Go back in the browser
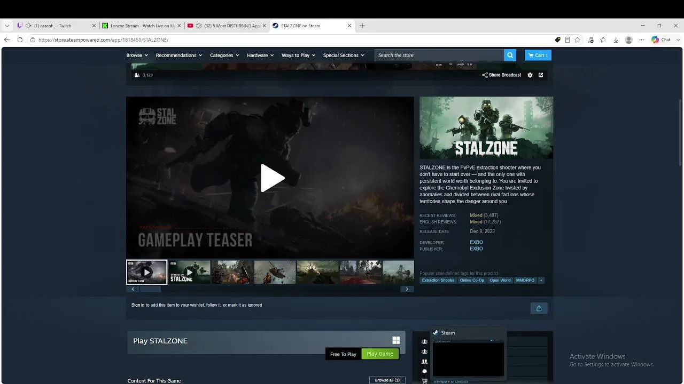The image size is (684, 384). (x=7, y=39)
